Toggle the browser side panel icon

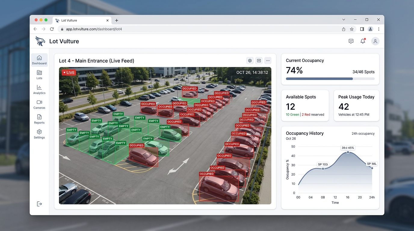(x=362, y=29)
